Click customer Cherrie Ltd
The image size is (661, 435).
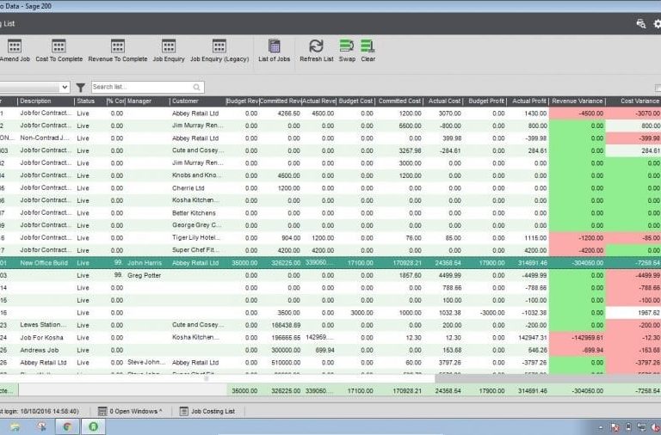[x=188, y=188]
